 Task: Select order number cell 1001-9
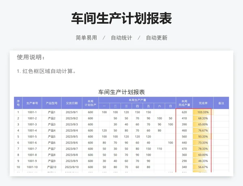point(32,161)
